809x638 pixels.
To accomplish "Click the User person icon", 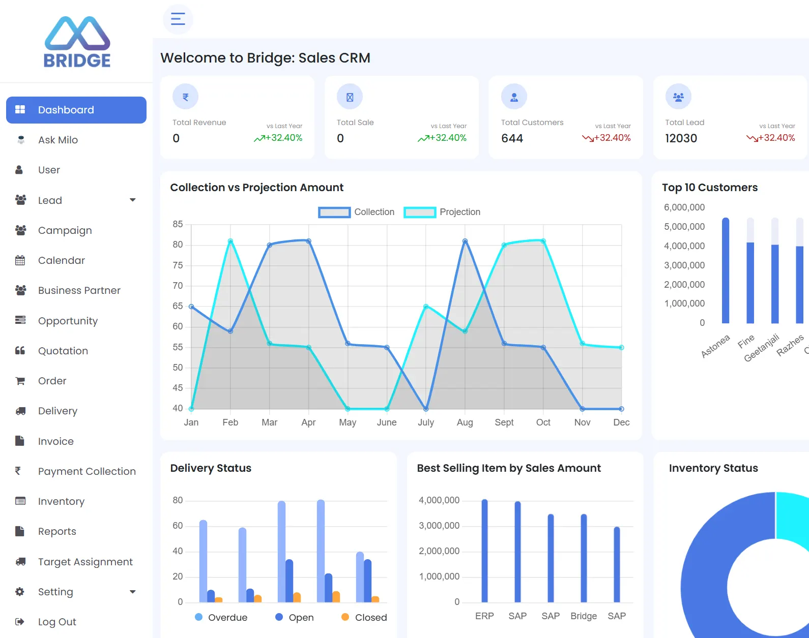I will pyautogui.click(x=19, y=170).
